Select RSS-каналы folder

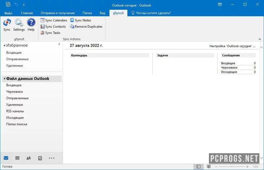[15, 111]
